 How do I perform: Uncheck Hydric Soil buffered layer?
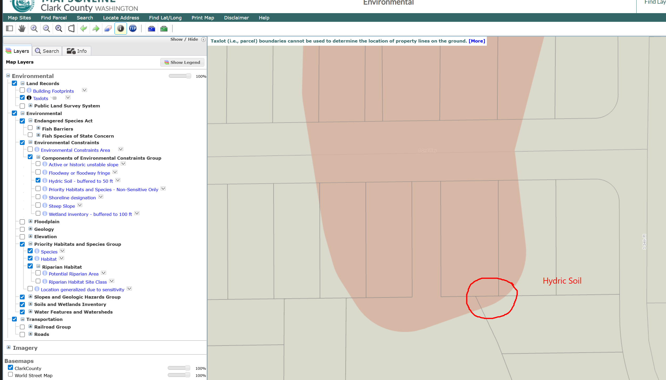(38, 180)
